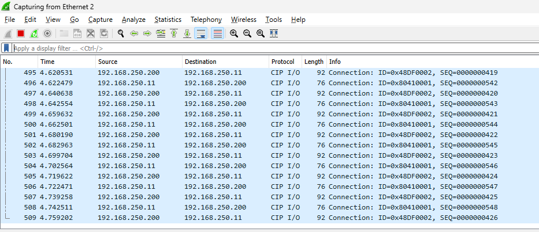The image size is (539, 232).
Task: Restart the current capture
Action: tap(34, 33)
